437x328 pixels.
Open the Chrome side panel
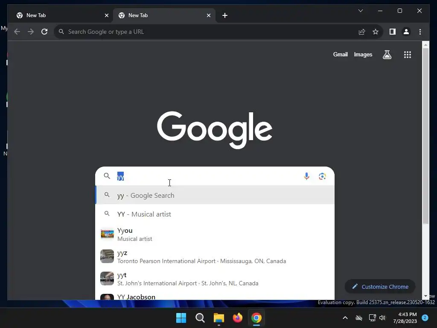point(393,32)
